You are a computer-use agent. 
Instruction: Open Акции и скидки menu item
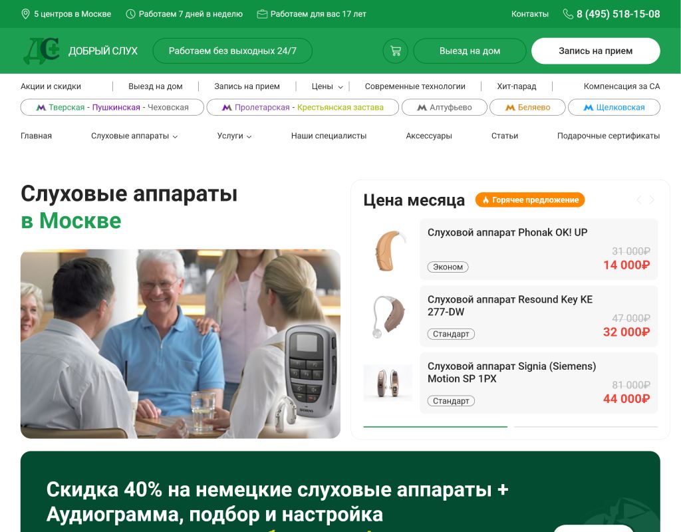pyautogui.click(x=51, y=86)
